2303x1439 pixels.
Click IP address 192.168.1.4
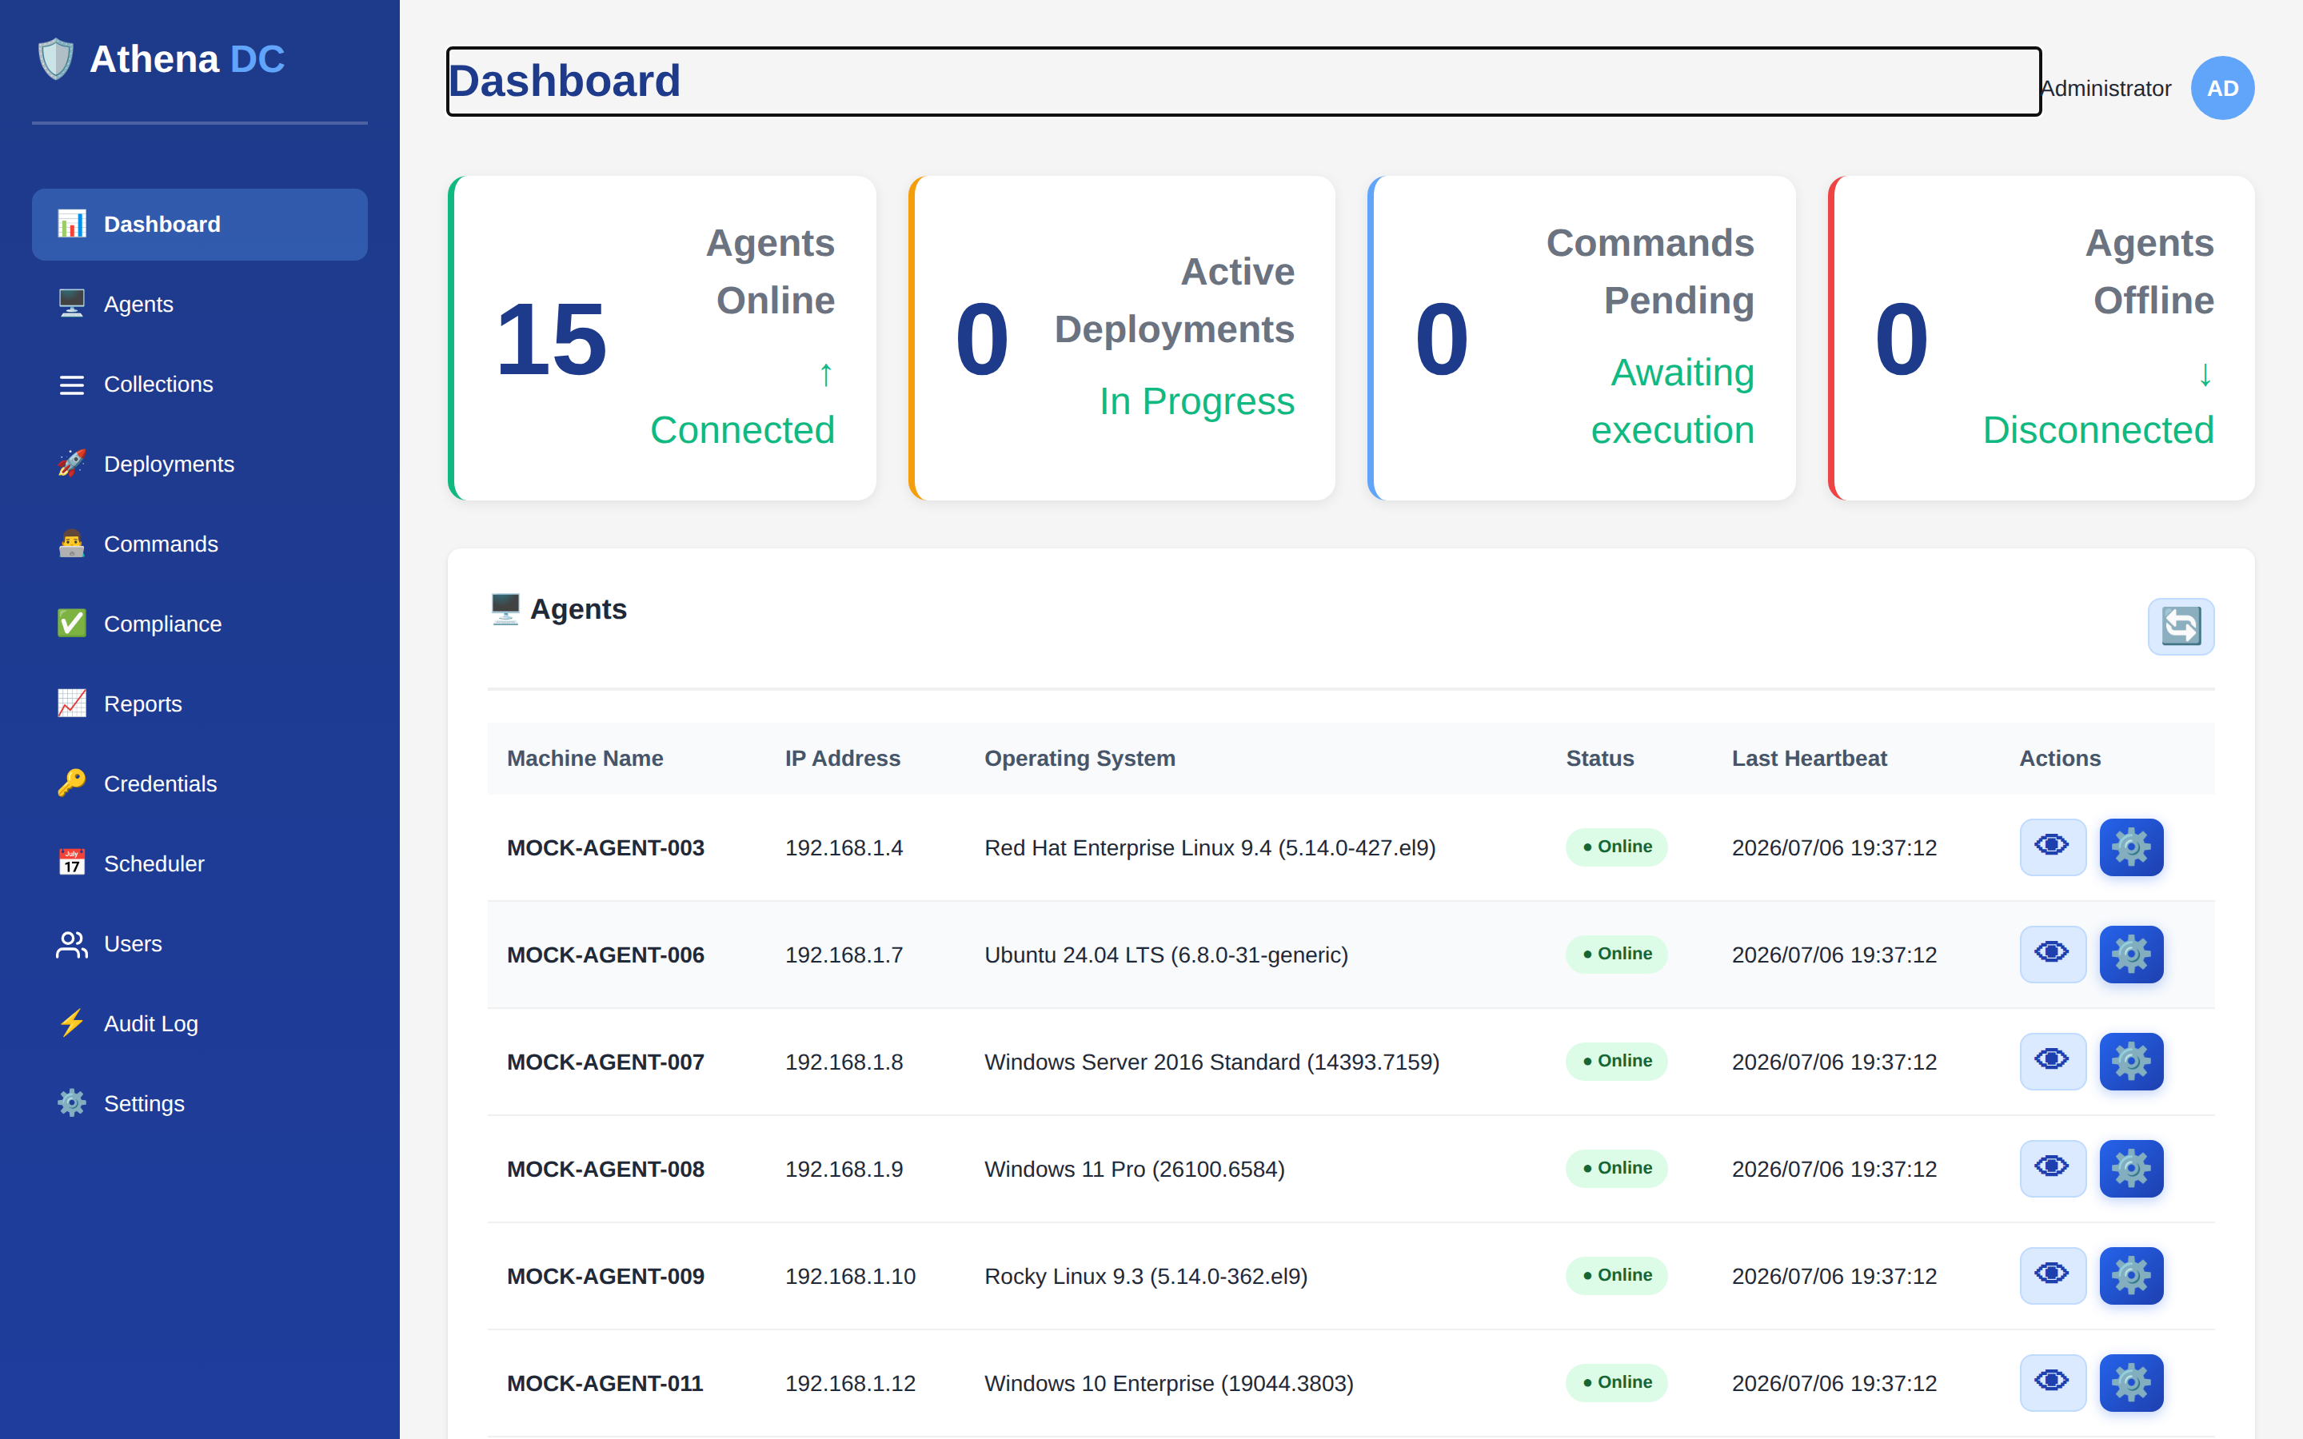844,848
